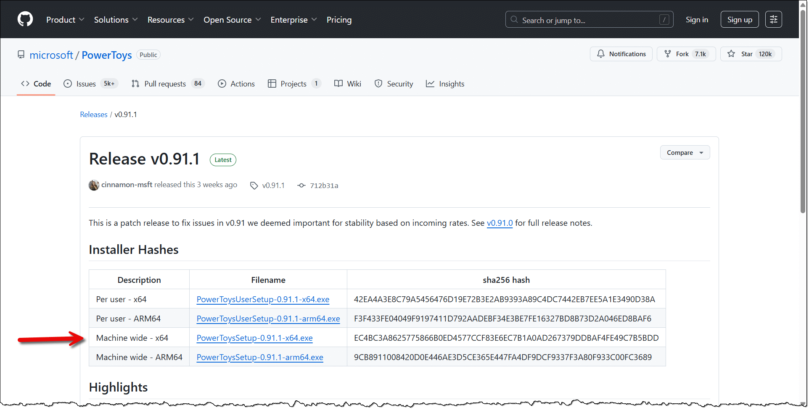Expand the Product menu
Viewport: 809px width, 410px height.
(x=65, y=20)
